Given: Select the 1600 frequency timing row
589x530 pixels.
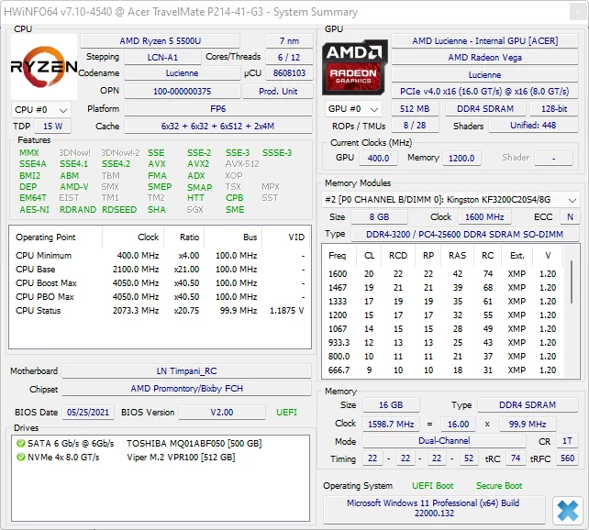Looking at the screenshot, I should [x=443, y=273].
